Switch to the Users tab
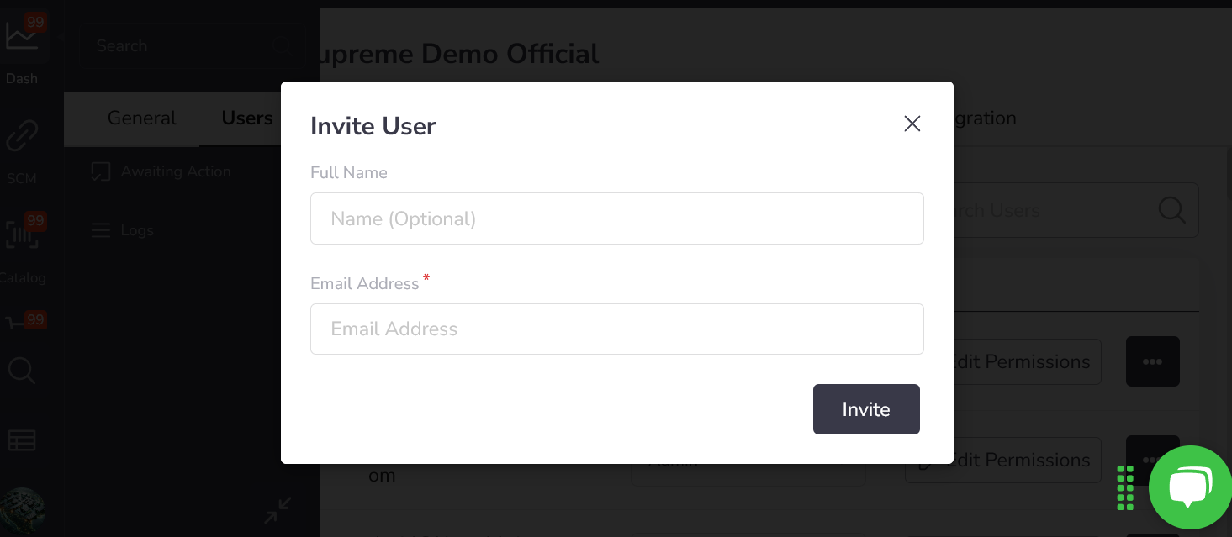1232x537 pixels. [x=247, y=118]
